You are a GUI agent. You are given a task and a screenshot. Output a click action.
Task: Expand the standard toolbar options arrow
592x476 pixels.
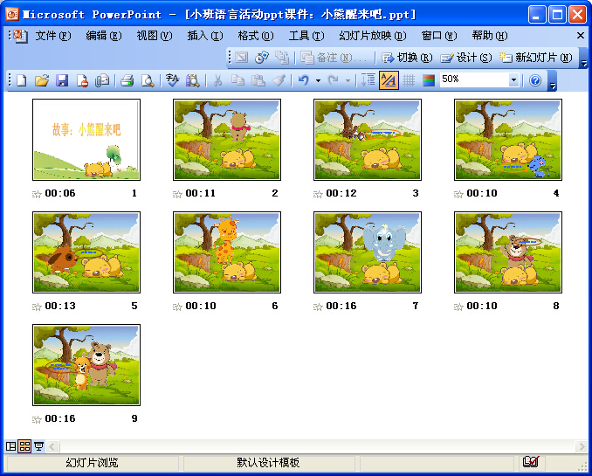click(x=553, y=80)
